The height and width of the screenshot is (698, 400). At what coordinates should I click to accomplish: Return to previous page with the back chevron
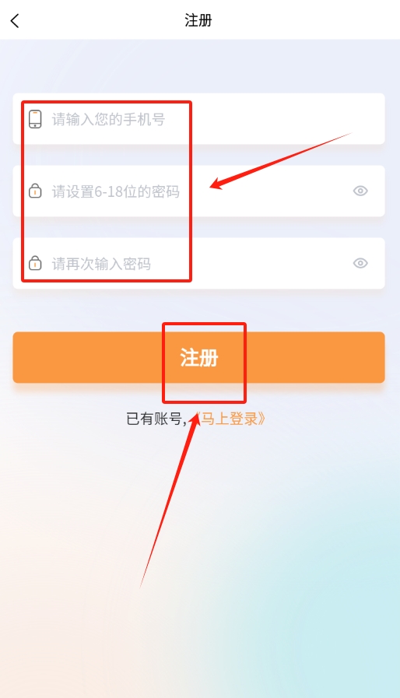point(15,20)
